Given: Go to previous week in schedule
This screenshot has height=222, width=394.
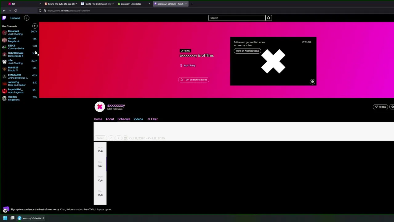Looking at the screenshot, I should 111,138.
